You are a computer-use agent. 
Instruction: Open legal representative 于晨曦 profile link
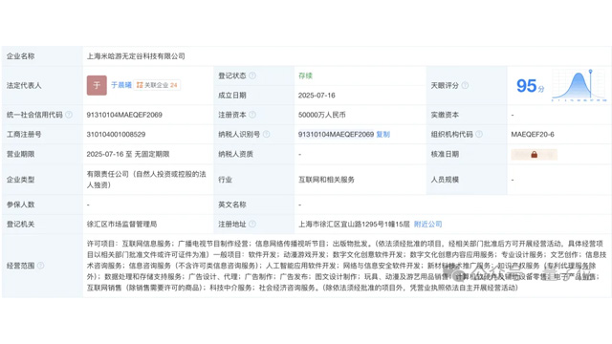121,85
